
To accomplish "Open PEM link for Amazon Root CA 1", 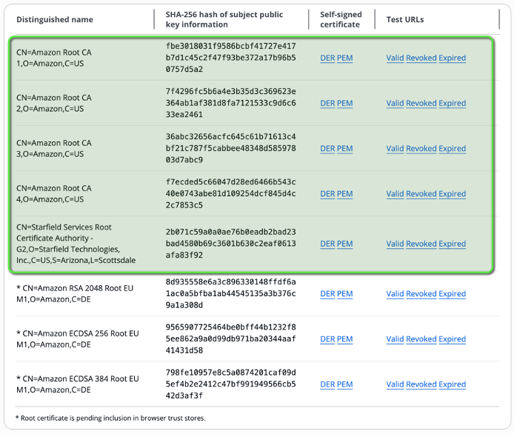I will pyautogui.click(x=346, y=58).
